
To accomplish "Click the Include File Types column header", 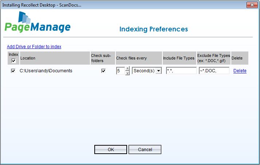I will point(179,58).
